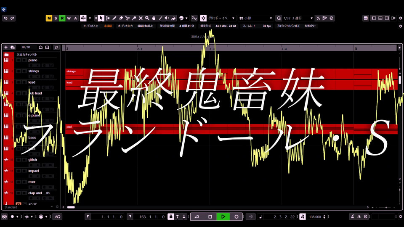The image size is (404, 227).
Task: Click the Redo arrow icon
Action: (12, 18)
